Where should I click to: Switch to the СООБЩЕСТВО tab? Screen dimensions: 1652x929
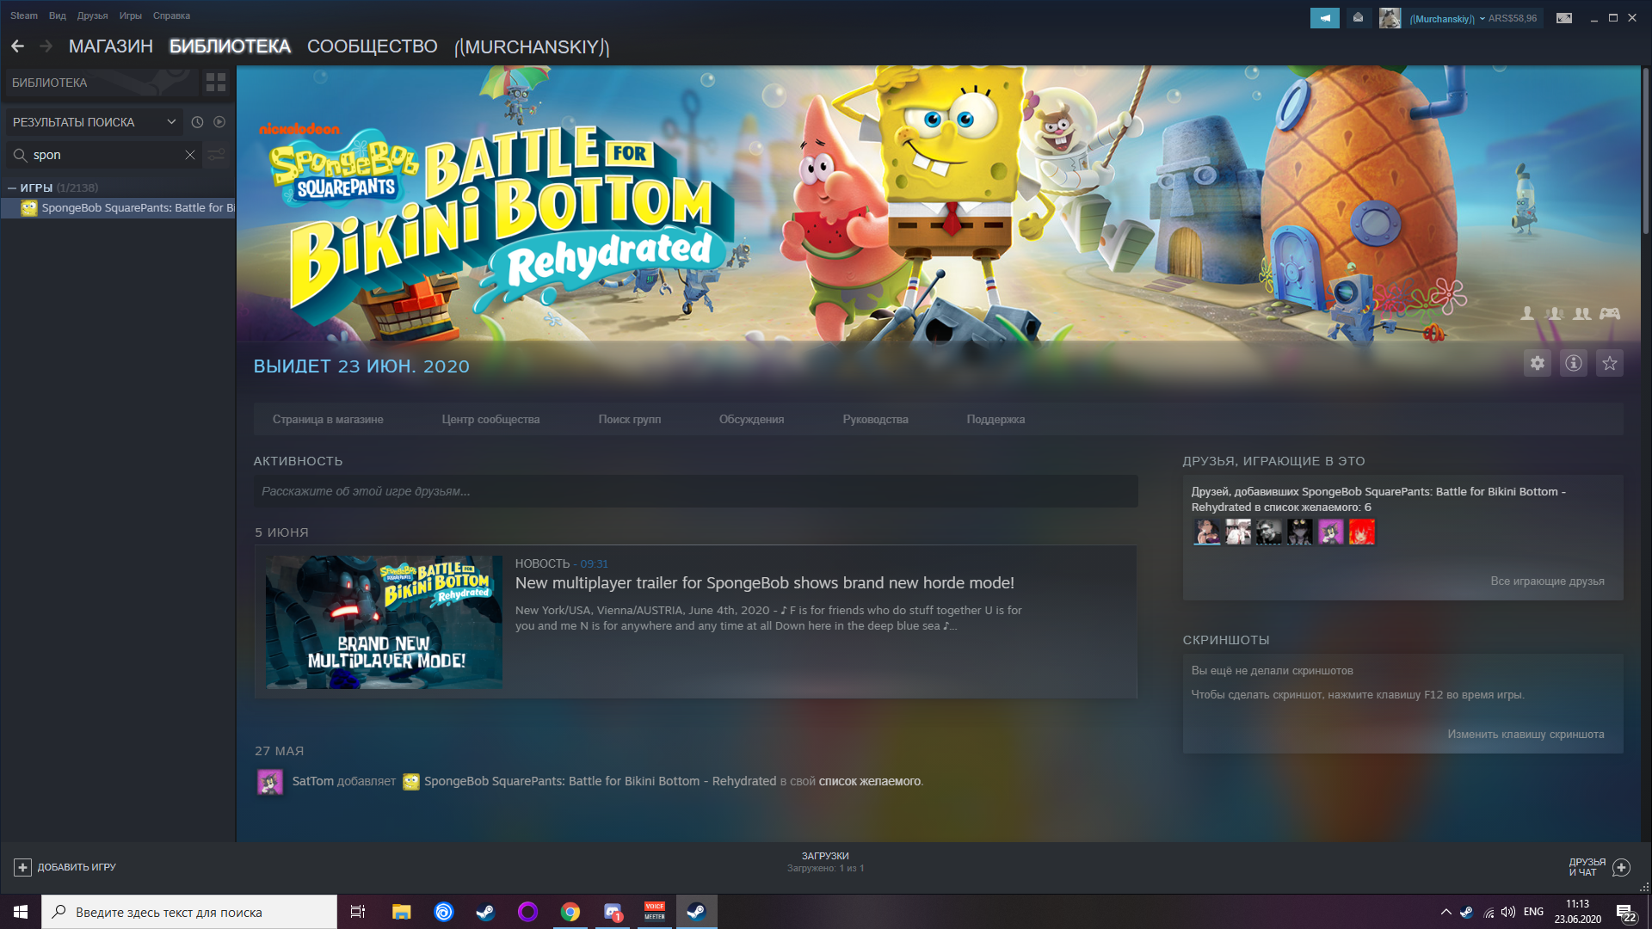(x=373, y=46)
